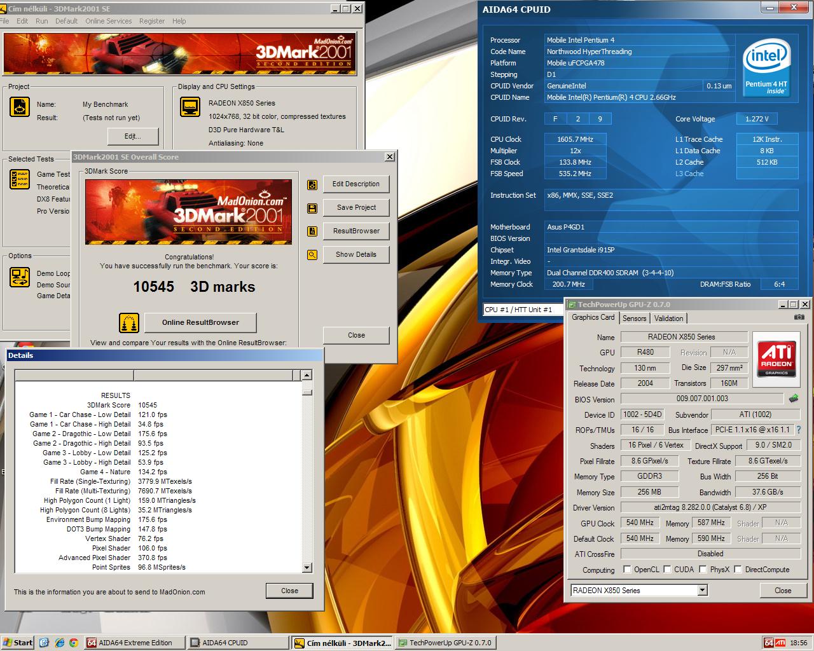
Task: Click the Online ResultBrowser button
Action: [x=200, y=322]
